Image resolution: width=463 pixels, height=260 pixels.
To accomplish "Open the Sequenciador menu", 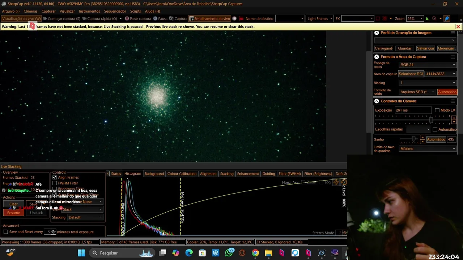I will tap(115, 11).
